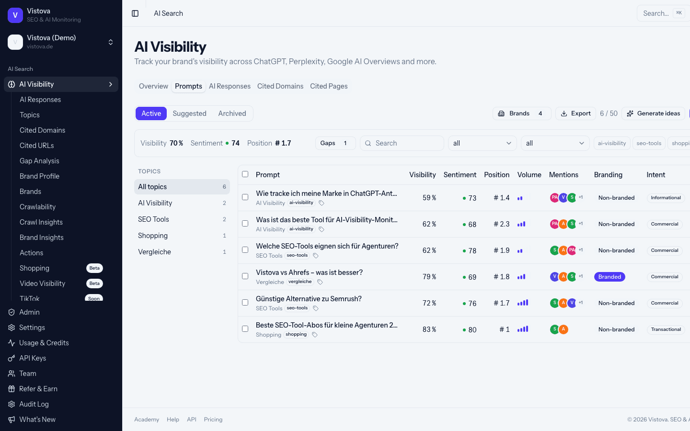Open the Gaps 1 filter
This screenshot has width=690, height=431.
click(x=335, y=143)
